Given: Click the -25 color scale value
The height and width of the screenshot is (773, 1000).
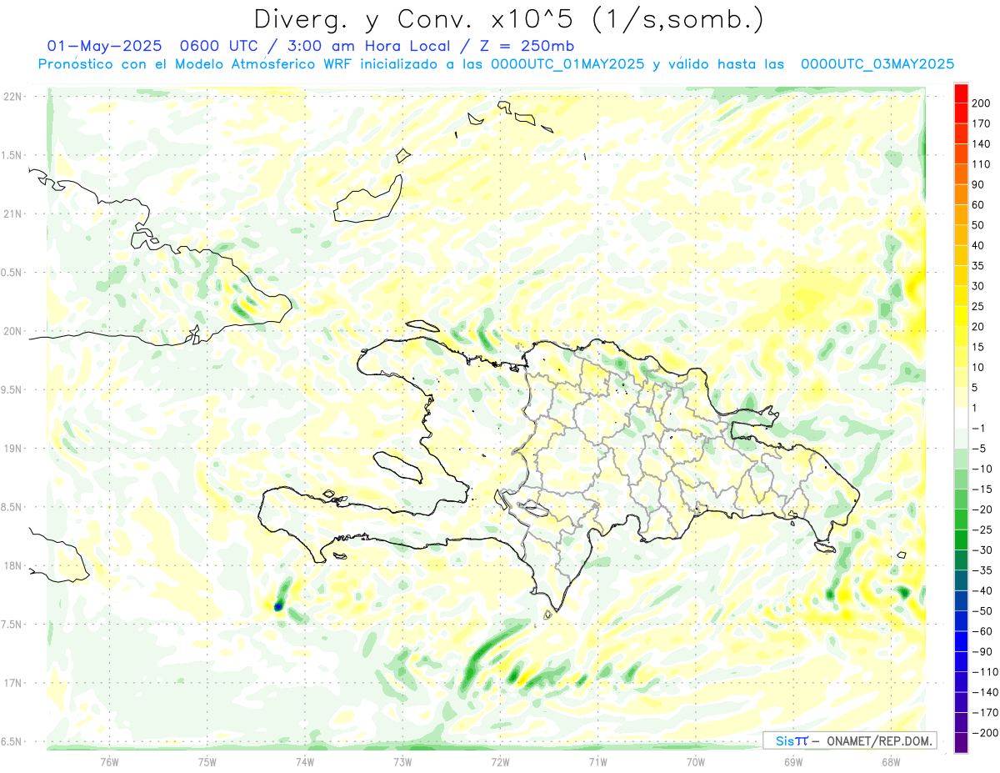Looking at the screenshot, I should tap(984, 530).
